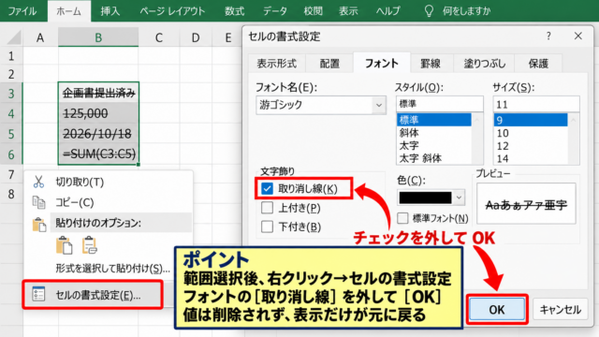Click 形式を選択して貼り付け(S)...
Screen dimensions: 599x337
pyautogui.click(x=112, y=269)
